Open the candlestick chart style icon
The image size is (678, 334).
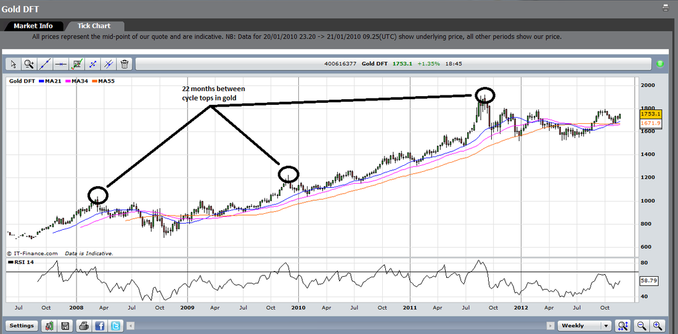50,326
